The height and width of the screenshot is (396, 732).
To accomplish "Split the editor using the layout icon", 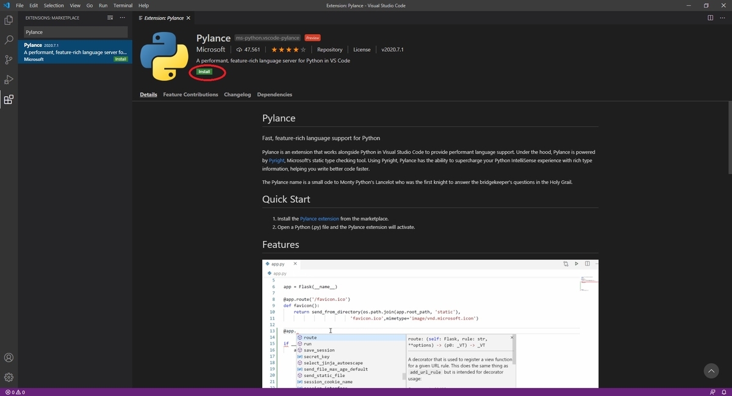I will point(710,18).
